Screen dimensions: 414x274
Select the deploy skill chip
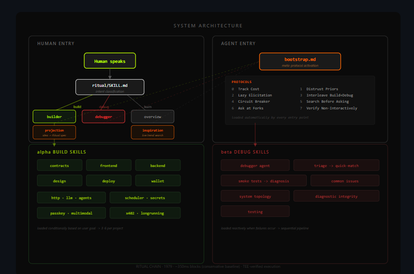point(108,180)
